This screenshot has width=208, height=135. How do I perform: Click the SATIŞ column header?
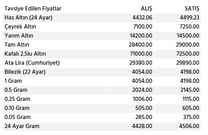pos(192,9)
